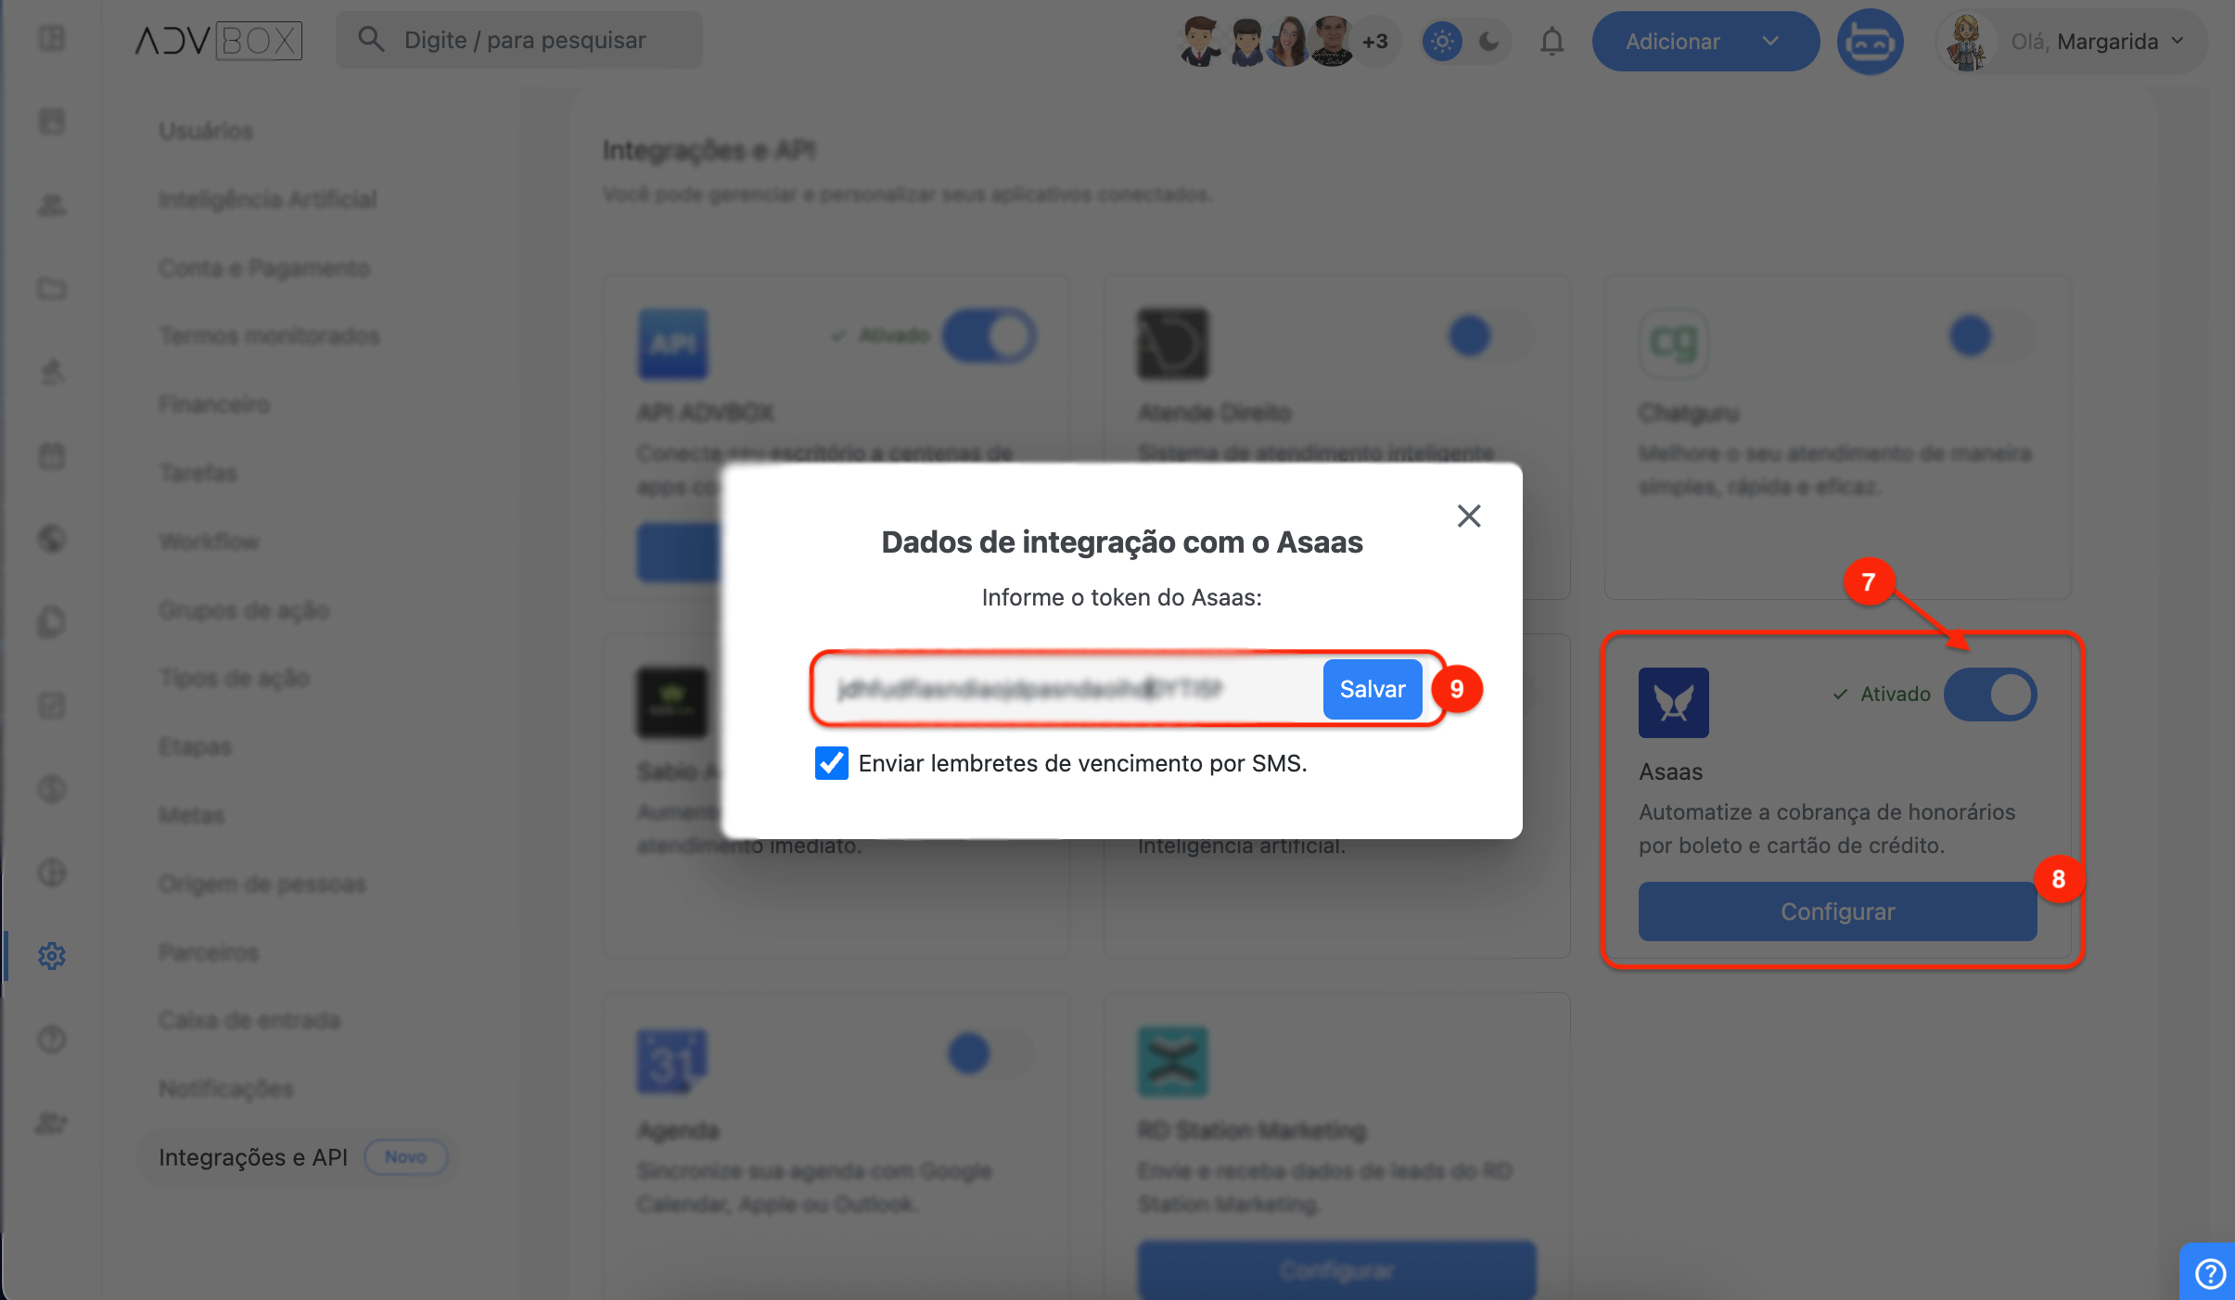Screen dimensions: 2235x1300
Task: Click the search field Digite / para pesquisar
Action: 519,40
